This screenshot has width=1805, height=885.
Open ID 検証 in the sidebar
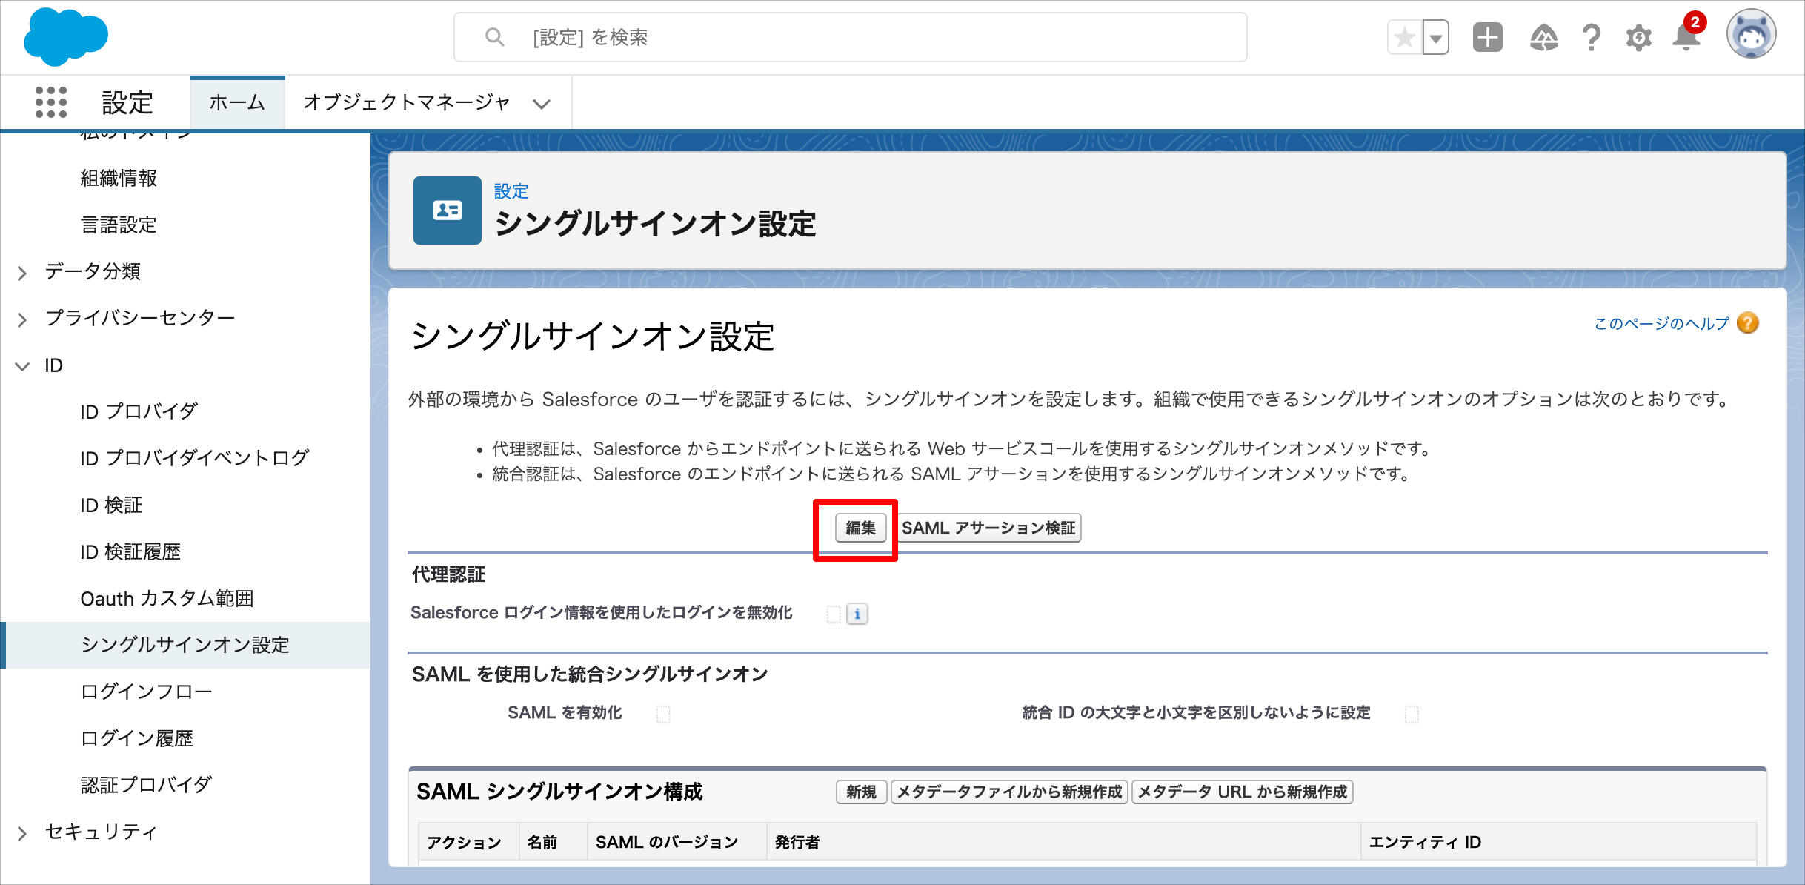(111, 505)
